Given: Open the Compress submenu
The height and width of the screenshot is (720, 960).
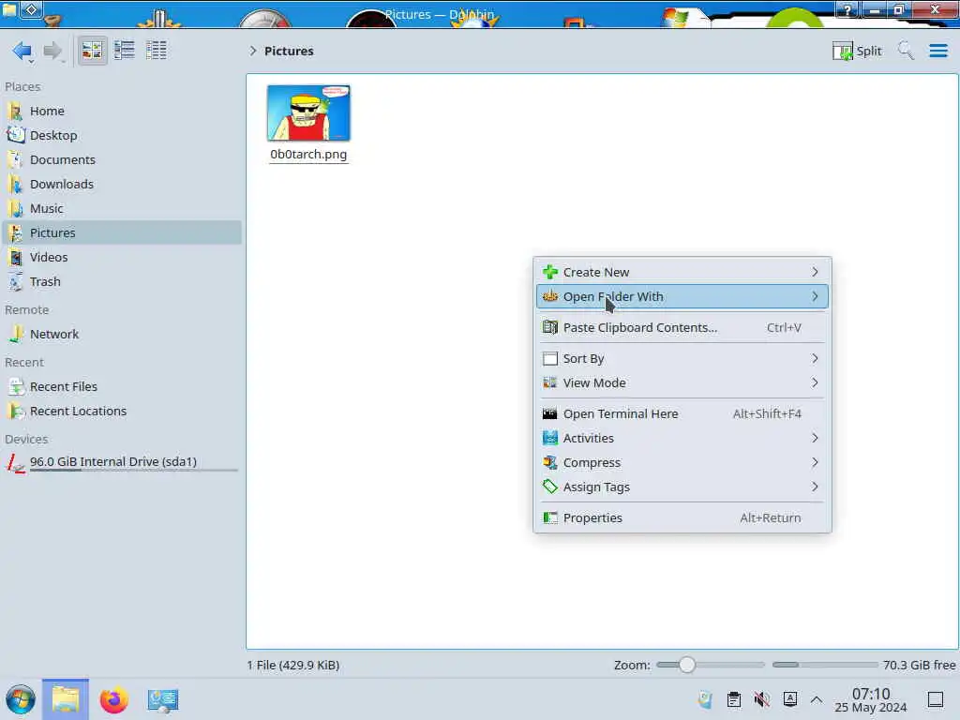Looking at the screenshot, I should coord(682,462).
